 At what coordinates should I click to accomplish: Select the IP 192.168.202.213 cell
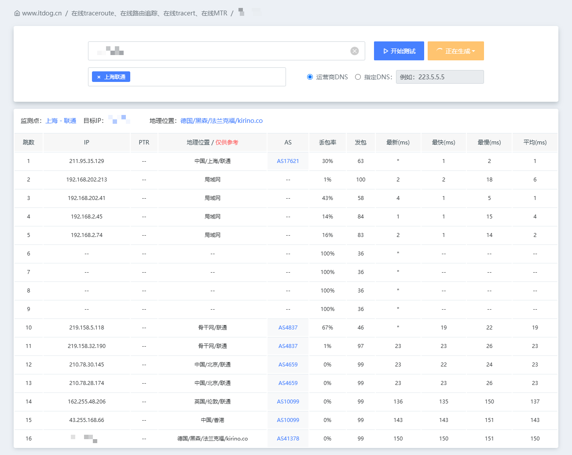87,180
